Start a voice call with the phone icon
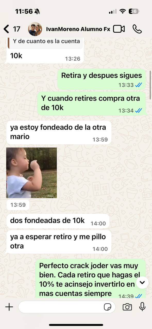 tap(137, 29)
